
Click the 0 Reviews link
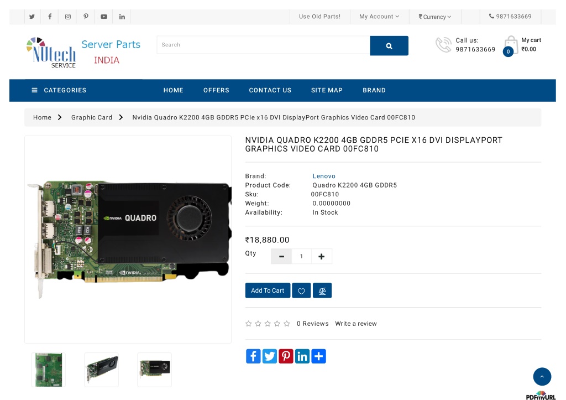(x=313, y=324)
